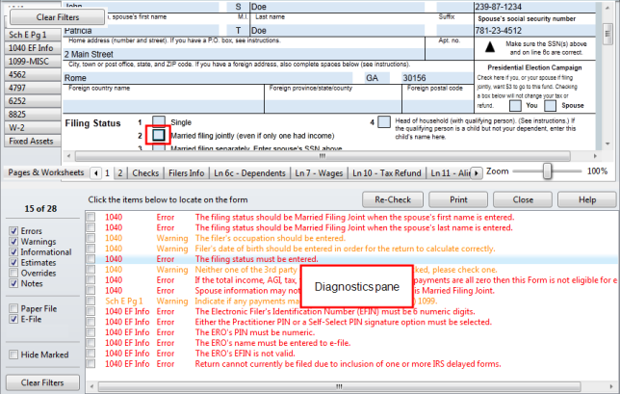Check Married filing jointly box
This screenshot has width=620, height=394.
point(159,135)
